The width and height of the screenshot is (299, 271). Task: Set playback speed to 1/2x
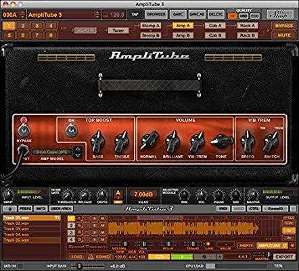coord(289,223)
